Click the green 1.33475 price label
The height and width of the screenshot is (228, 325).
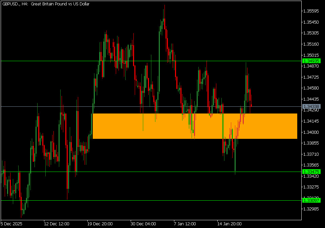pyautogui.click(x=311, y=172)
